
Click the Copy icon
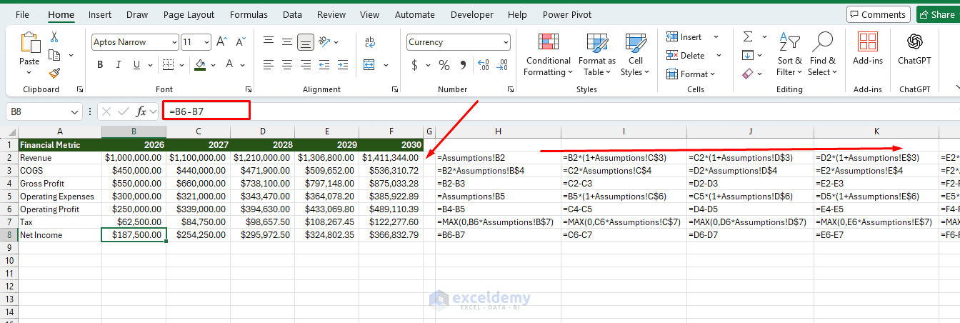point(54,55)
